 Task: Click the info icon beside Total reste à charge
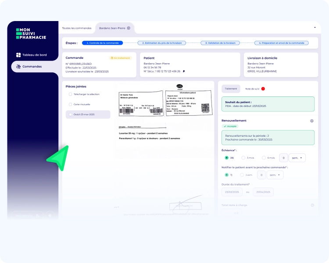[x=312, y=205]
